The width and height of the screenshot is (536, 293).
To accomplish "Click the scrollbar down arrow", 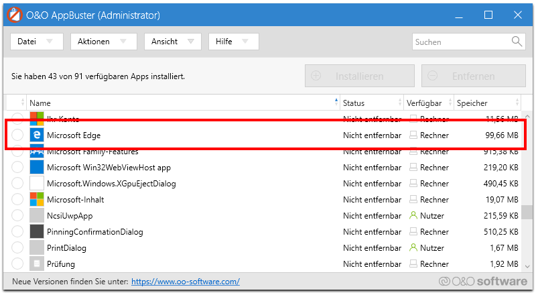I will pyautogui.click(x=527, y=266).
